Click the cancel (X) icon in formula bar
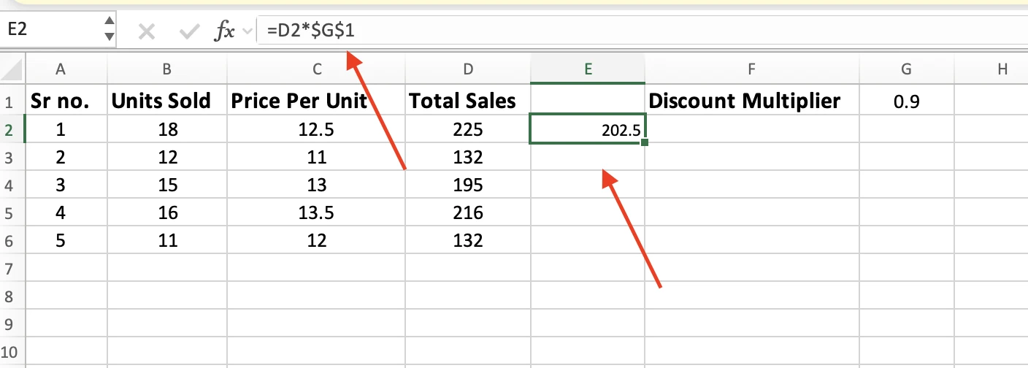 pos(147,31)
